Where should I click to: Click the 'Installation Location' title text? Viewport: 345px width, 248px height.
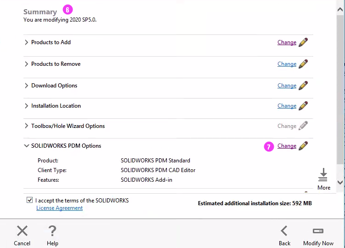point(56,105)
